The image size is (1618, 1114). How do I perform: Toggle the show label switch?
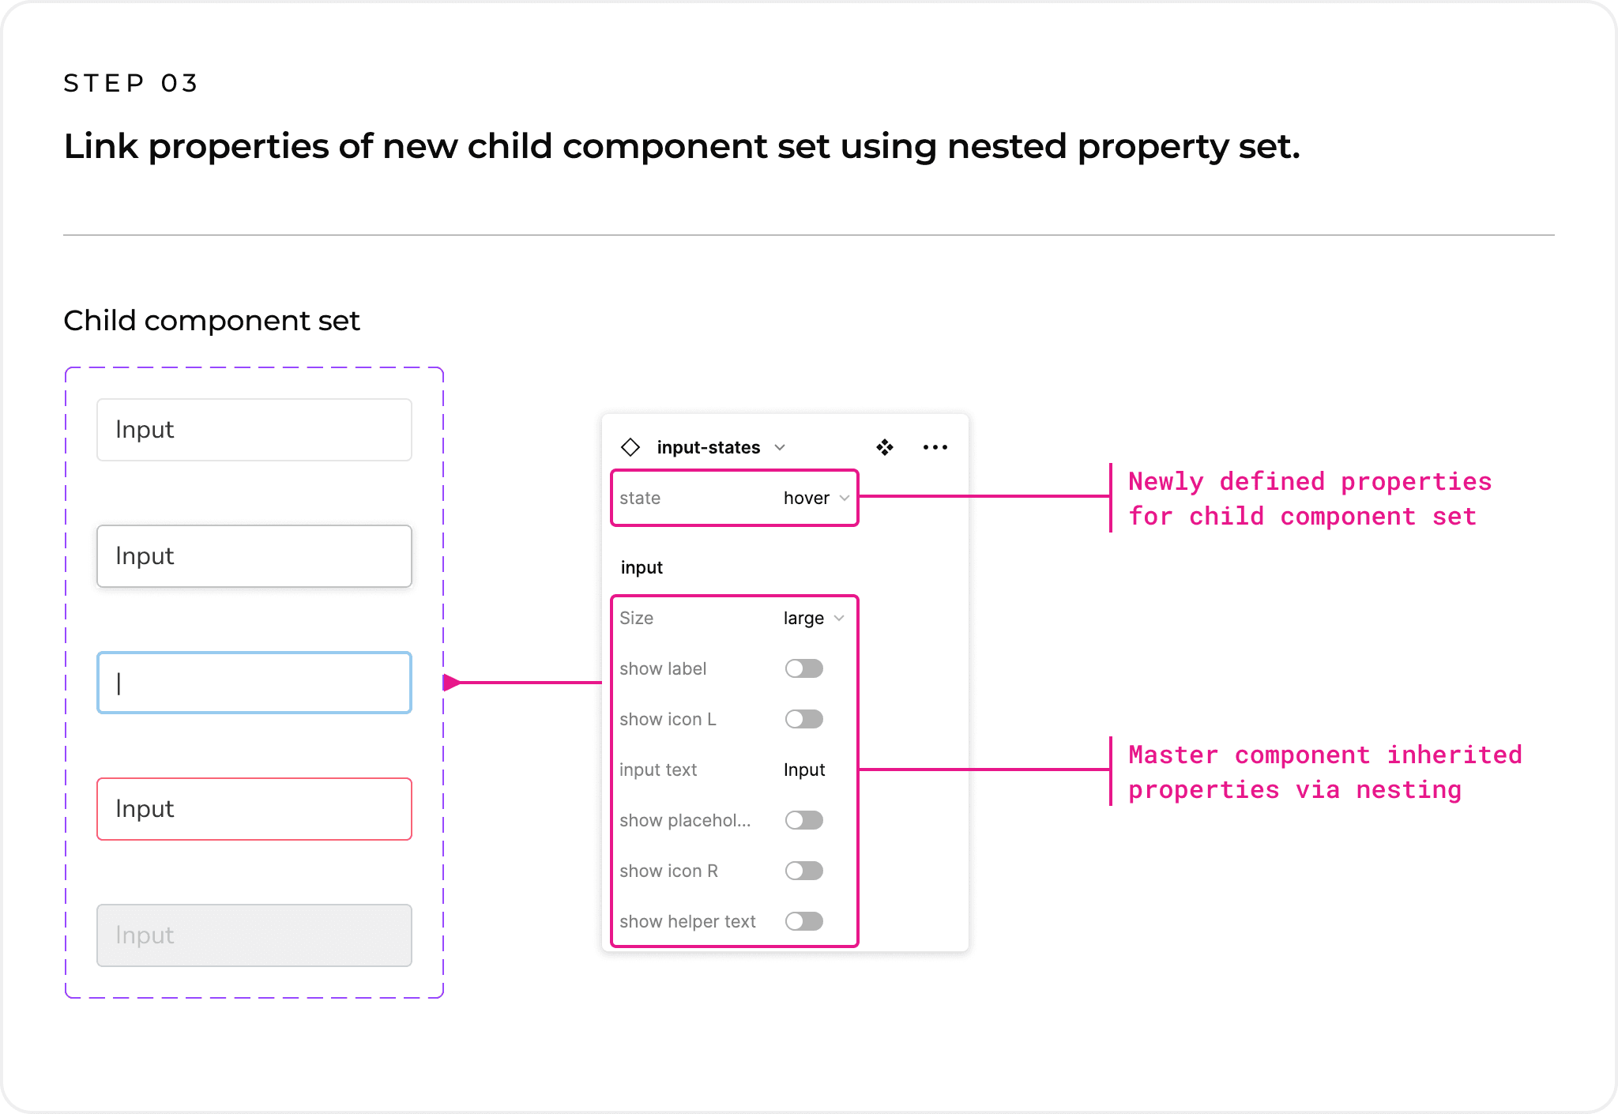[x=804, y=668]
